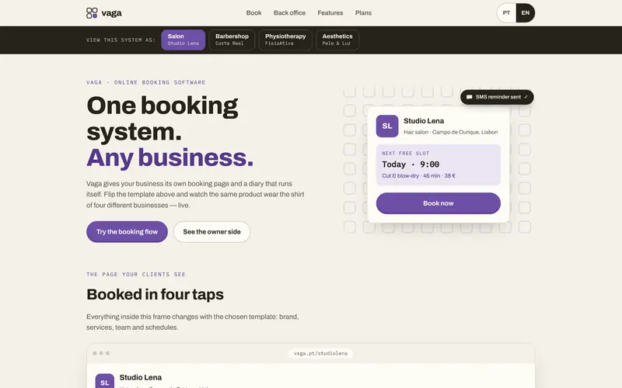Switch language to EN

pyautogui.click(x=526, y=13)
